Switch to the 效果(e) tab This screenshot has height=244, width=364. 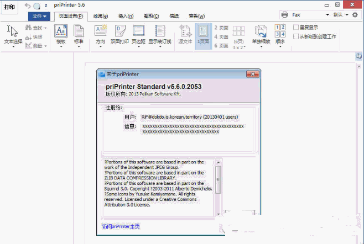101,16
